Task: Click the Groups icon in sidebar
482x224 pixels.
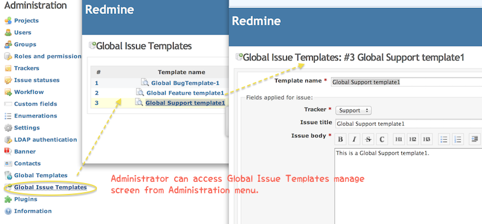Action: [x=8, y=45]
